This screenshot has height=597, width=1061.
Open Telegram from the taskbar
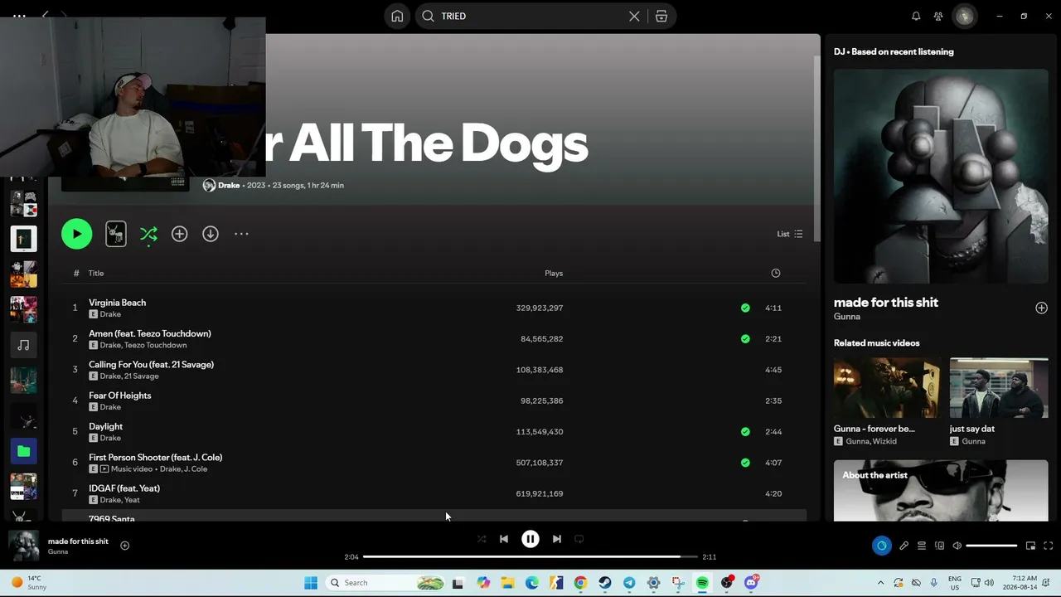tap(629, 583)
